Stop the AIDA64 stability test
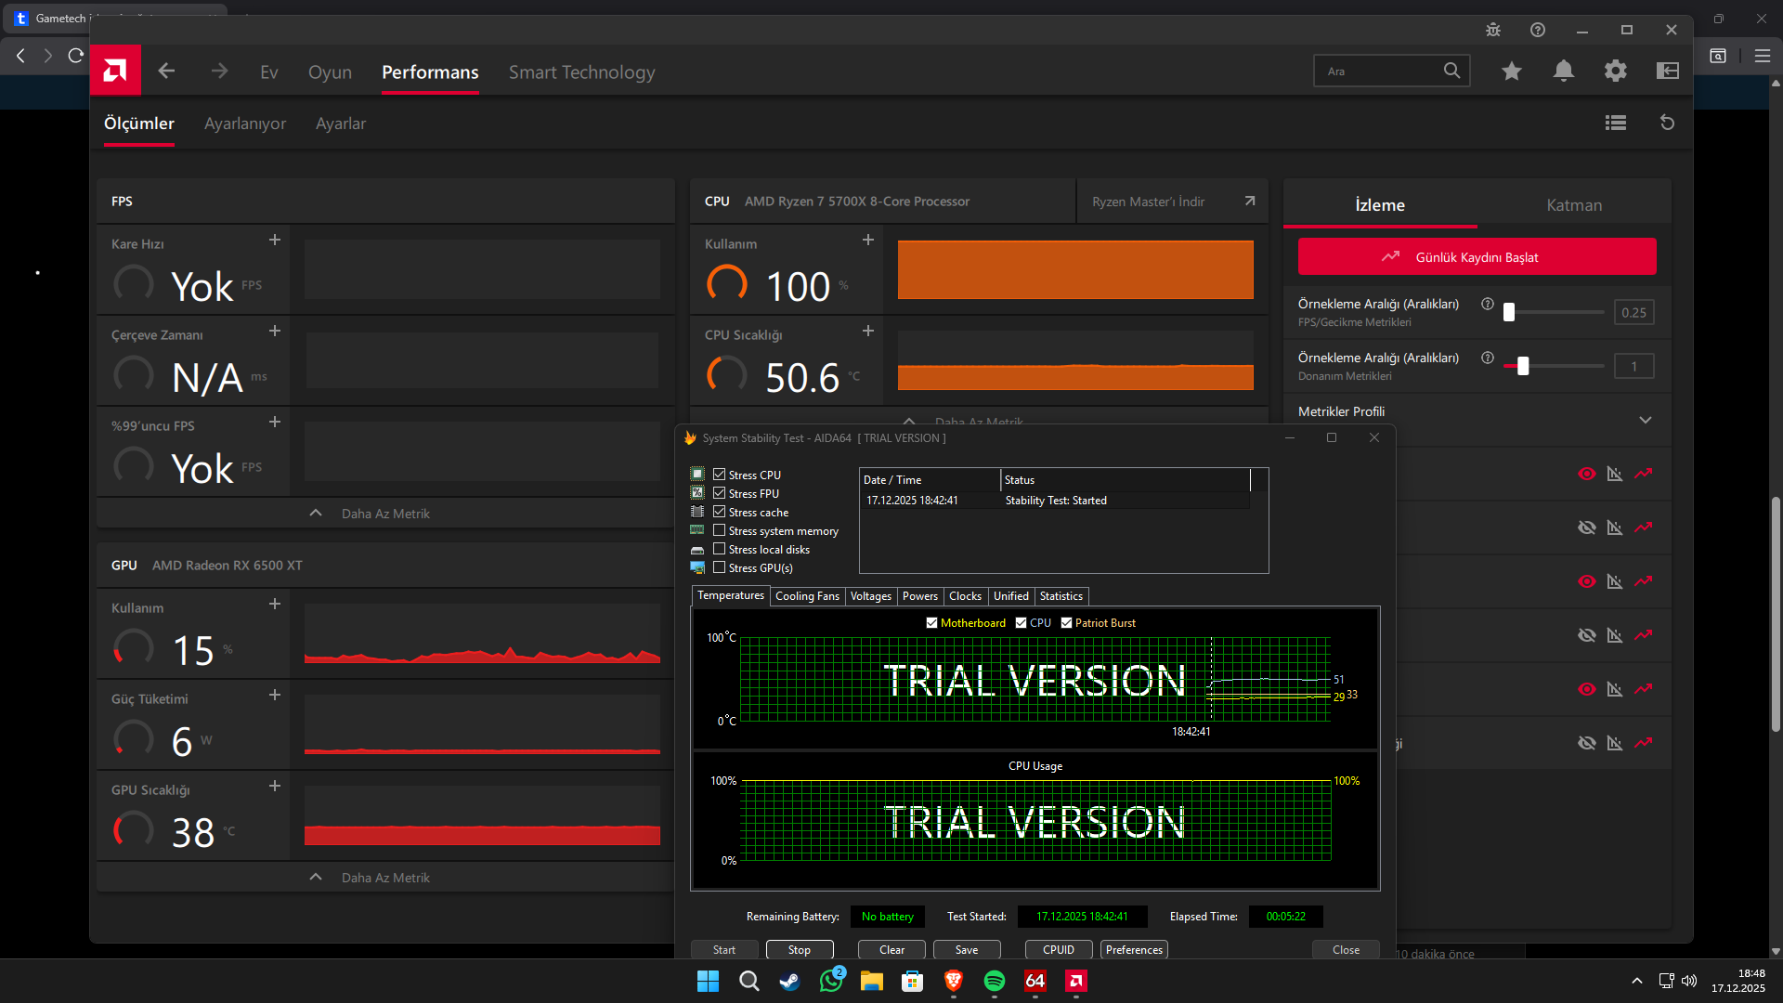Image resolution: width=1783 pixels, height=1003 pixels. point(800,949)
